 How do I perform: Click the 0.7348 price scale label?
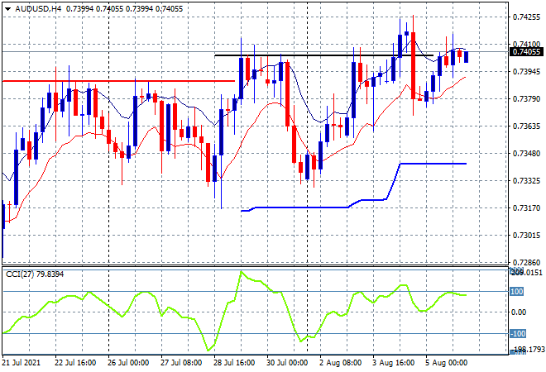point(527,154)
